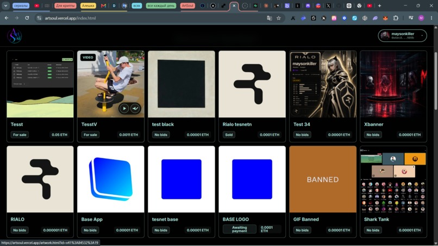
Task: Switch to the Gmail tab
Action: coord(103,5)
